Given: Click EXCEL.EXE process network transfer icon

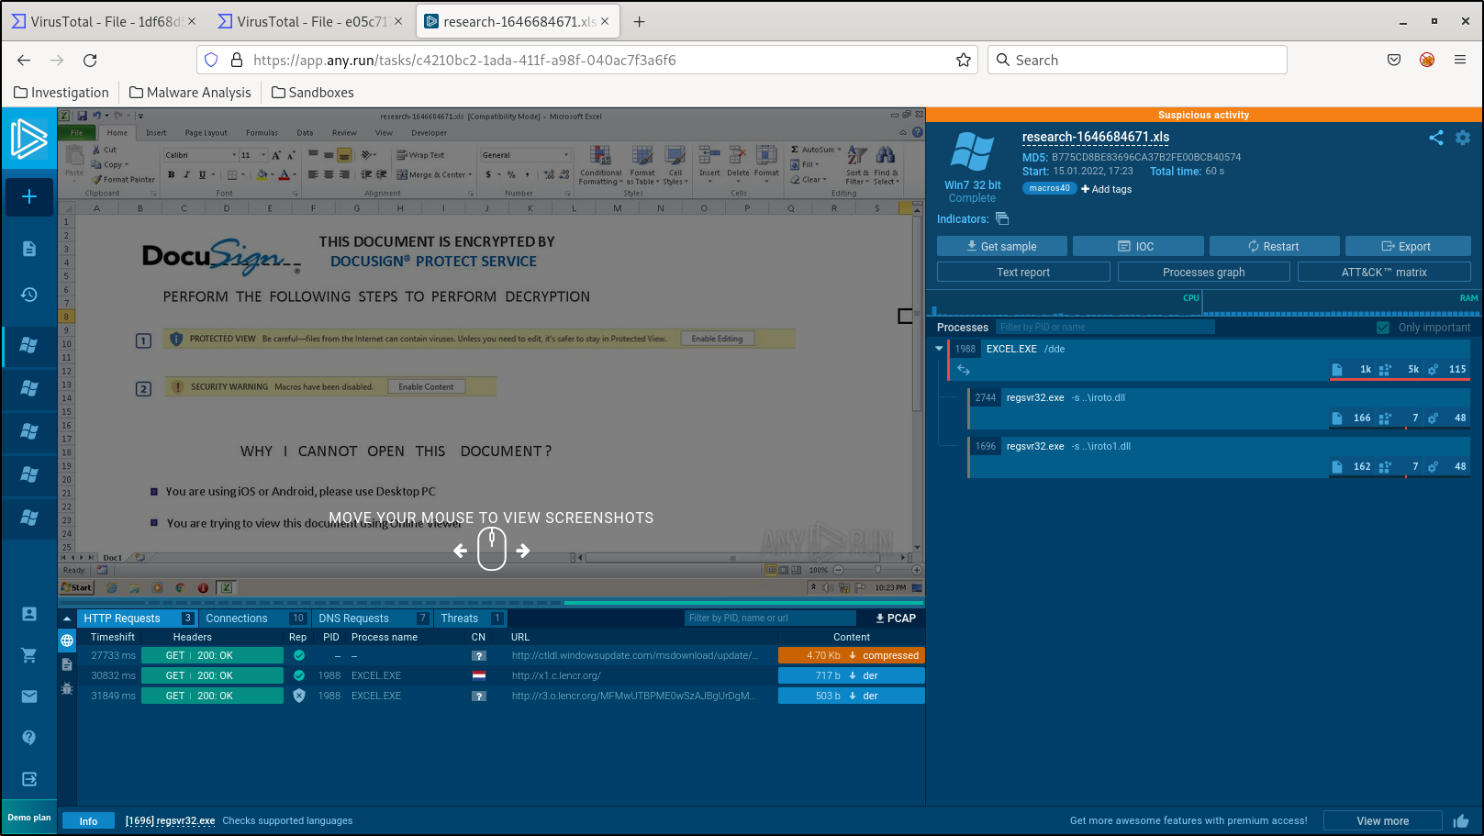Looking at the screenshot, I should [964, 370].
